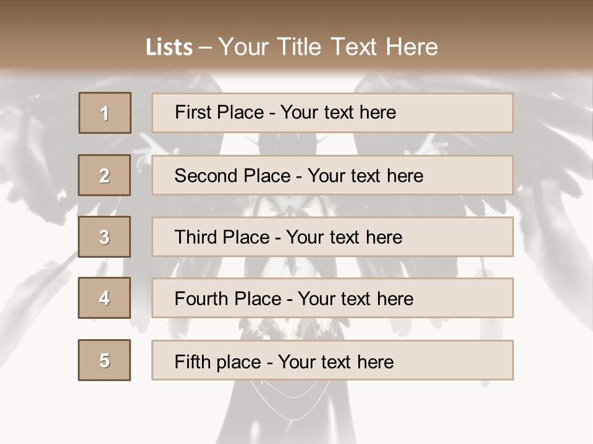Click the "Second Place - Your text here" bar
593x444 pixels.
coord(332,175)
